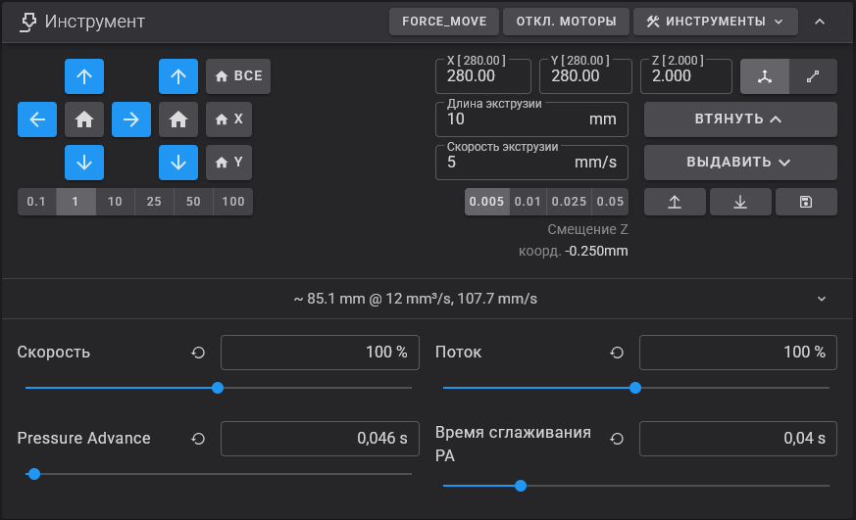Select relative positioning mode icon

tap(813, 76)
